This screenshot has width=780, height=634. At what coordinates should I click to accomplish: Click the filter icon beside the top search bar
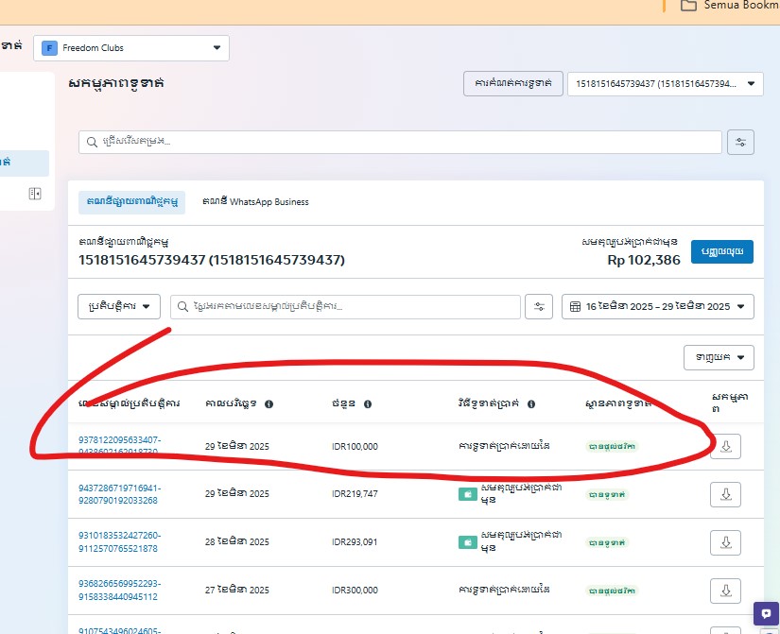click(x=741, y=142)
